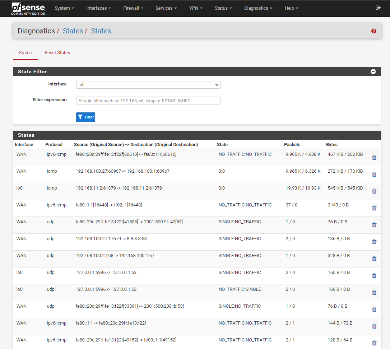Open the red help question mark icon
Image resolution: width=390 pixels, height=349 pixels.
tap(373, 31)
